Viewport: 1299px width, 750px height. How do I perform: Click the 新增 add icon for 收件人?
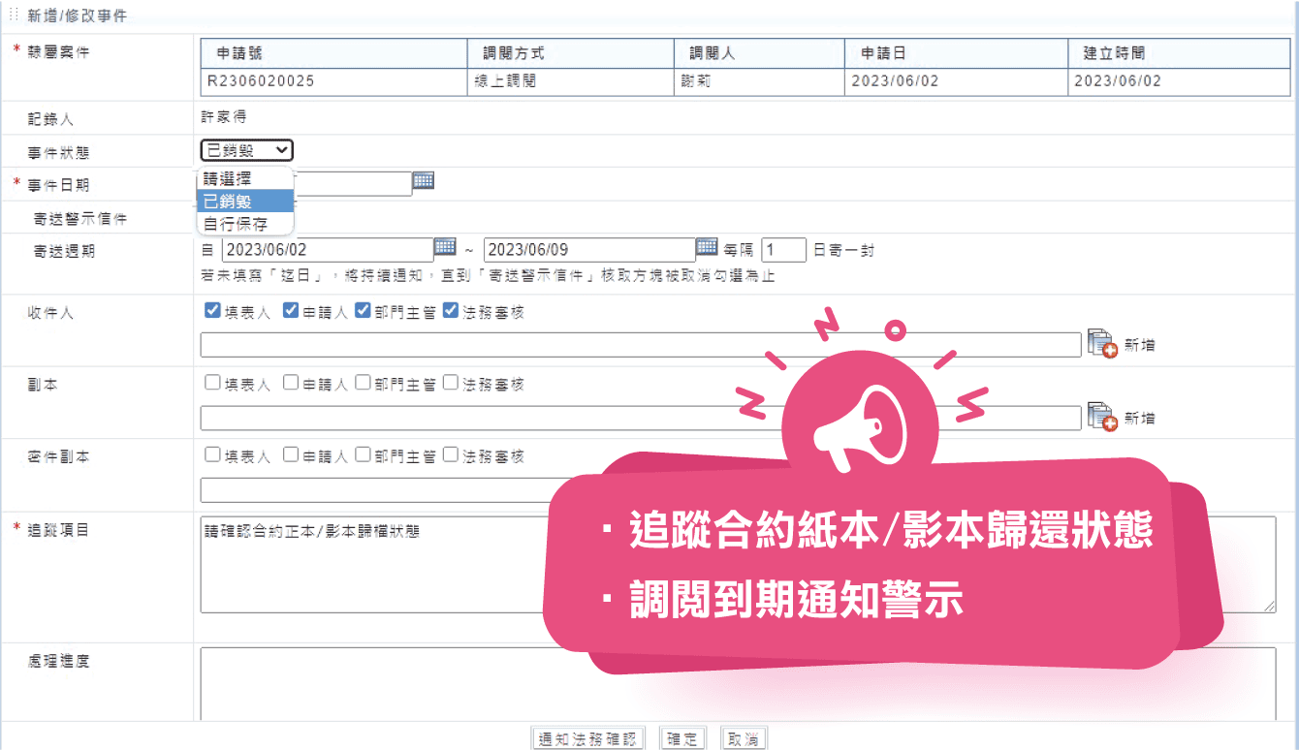[x=1102, y=344]
